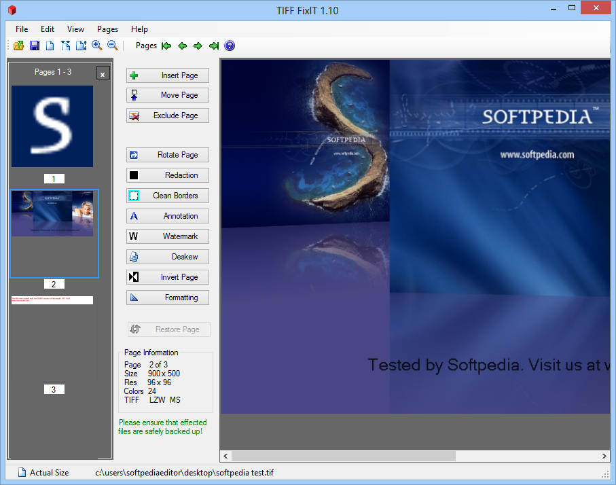Image resolution: width=616 pixels, height=485 pixels.
Task: Click the Insert Page button
Action: [x=167, y=75]
